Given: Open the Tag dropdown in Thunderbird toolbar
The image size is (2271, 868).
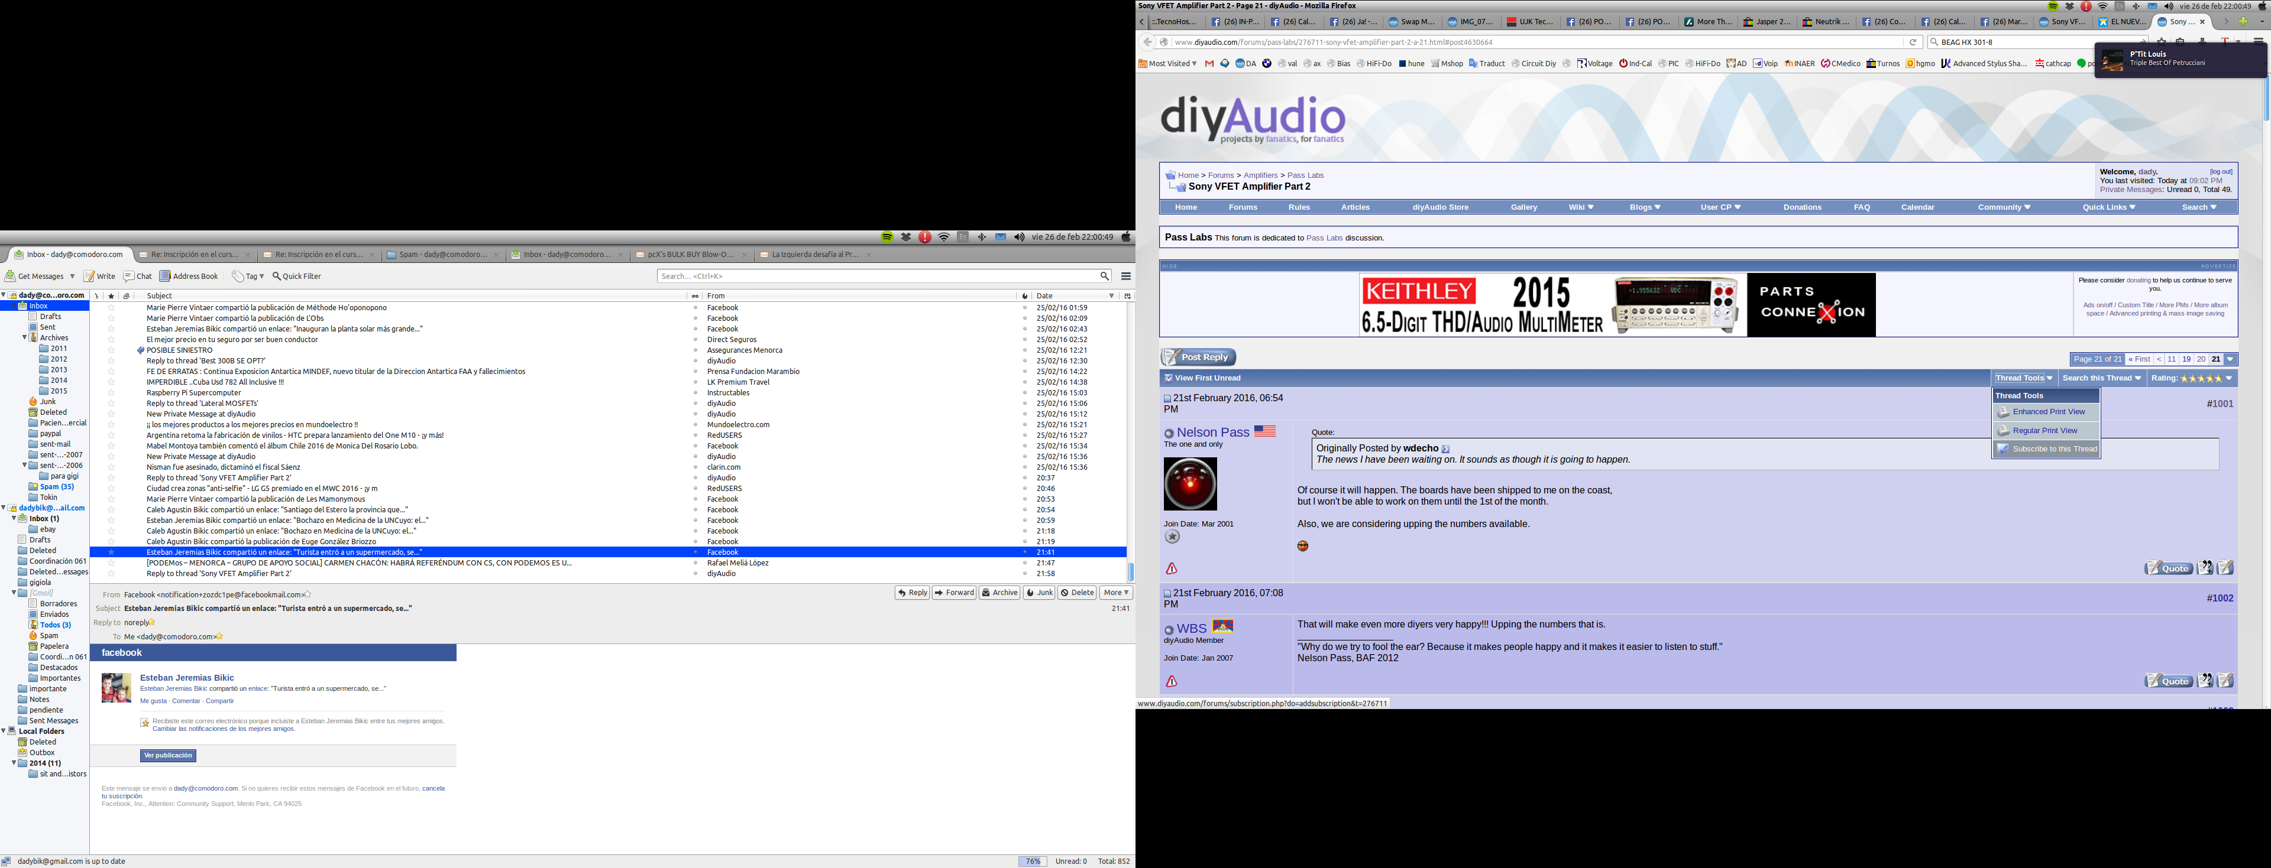Looking at the screenshot, I should point(248,276).
